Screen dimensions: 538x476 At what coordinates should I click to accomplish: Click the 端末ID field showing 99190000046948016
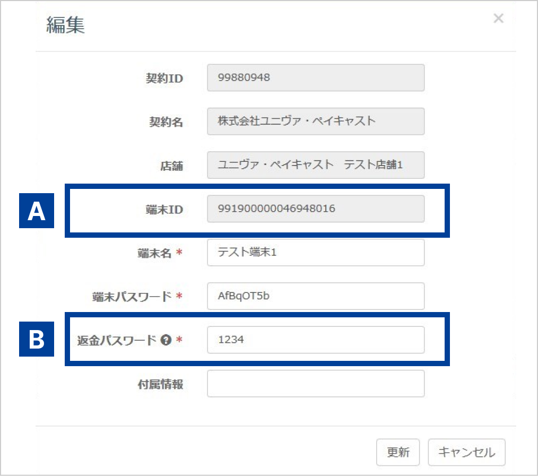tap(316, 209)
